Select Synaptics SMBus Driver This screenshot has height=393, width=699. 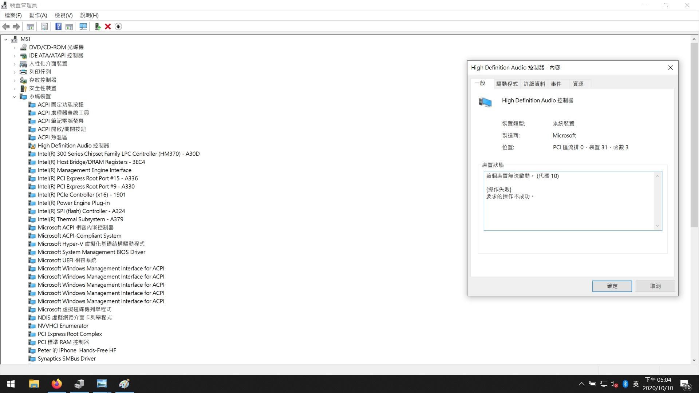67,358
